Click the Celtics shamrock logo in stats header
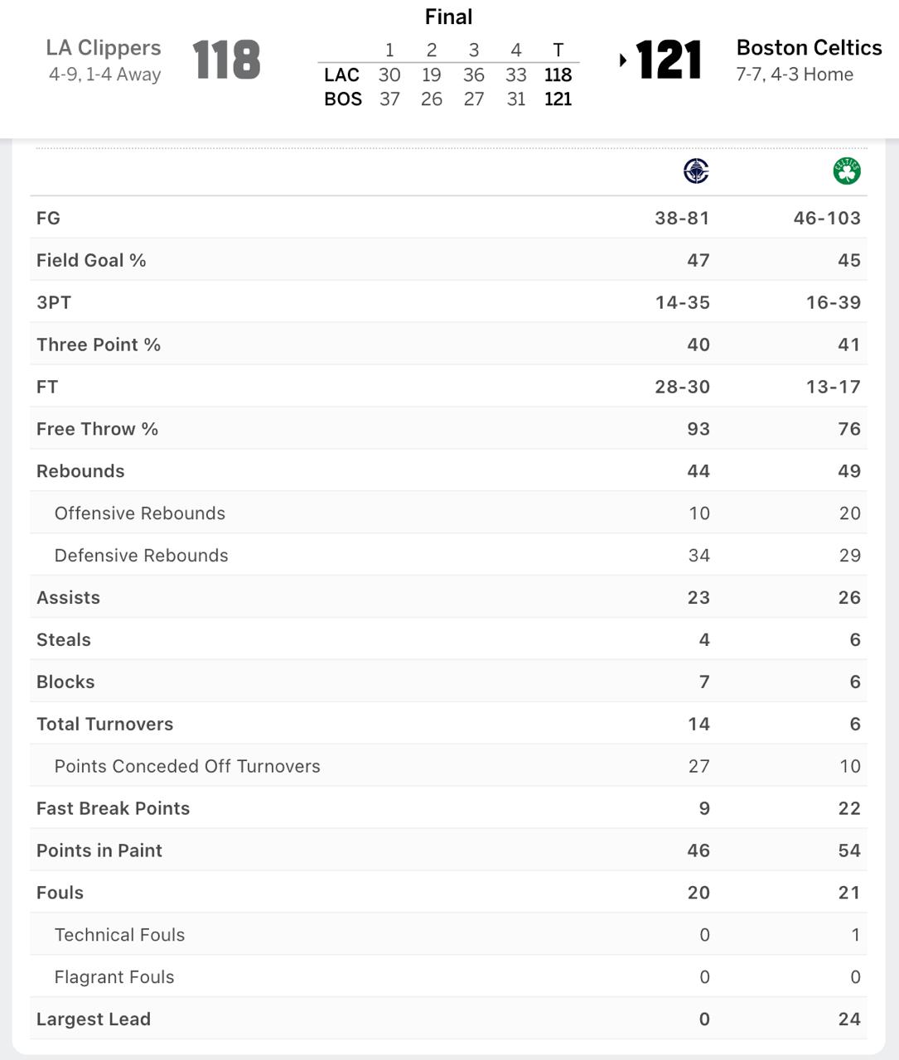This screenshot has width=899, height=1060. point(847,171)
